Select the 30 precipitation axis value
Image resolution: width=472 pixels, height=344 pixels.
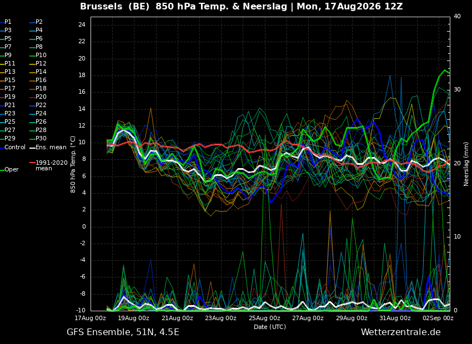tap(457, 90)
